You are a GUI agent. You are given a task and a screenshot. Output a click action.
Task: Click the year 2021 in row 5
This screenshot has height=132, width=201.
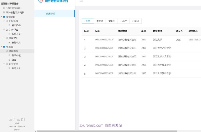[x=144, y=73]
